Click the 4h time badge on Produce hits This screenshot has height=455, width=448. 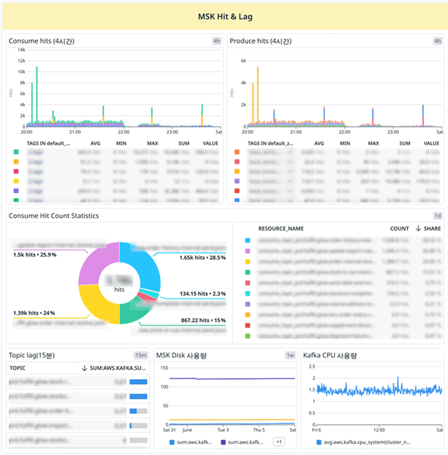pyautogui.click(x=437, y=41)
